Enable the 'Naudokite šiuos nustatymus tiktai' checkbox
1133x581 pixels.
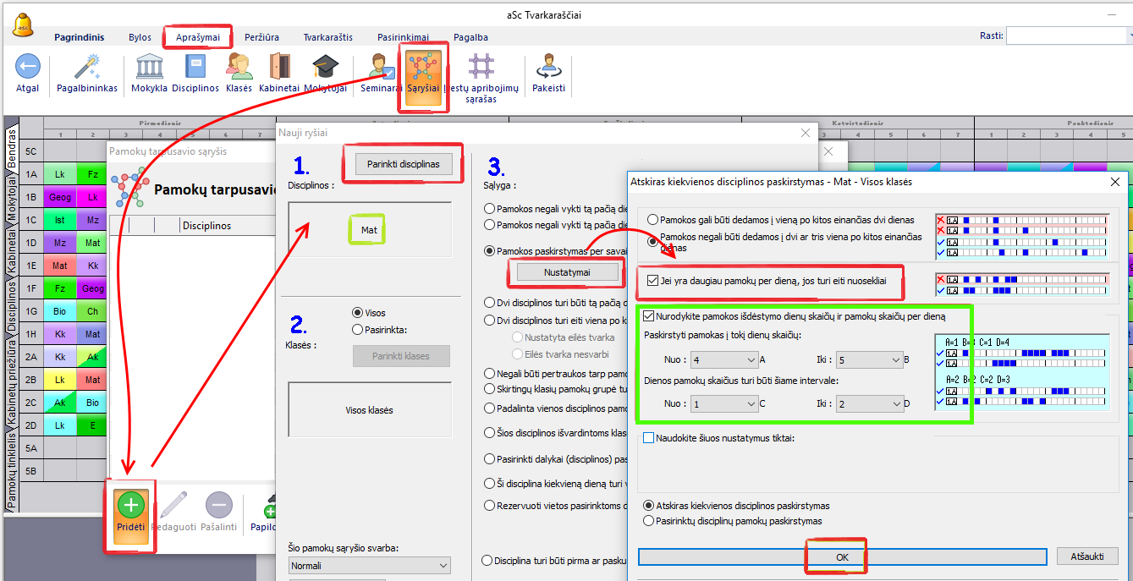[x=649, y=437]
